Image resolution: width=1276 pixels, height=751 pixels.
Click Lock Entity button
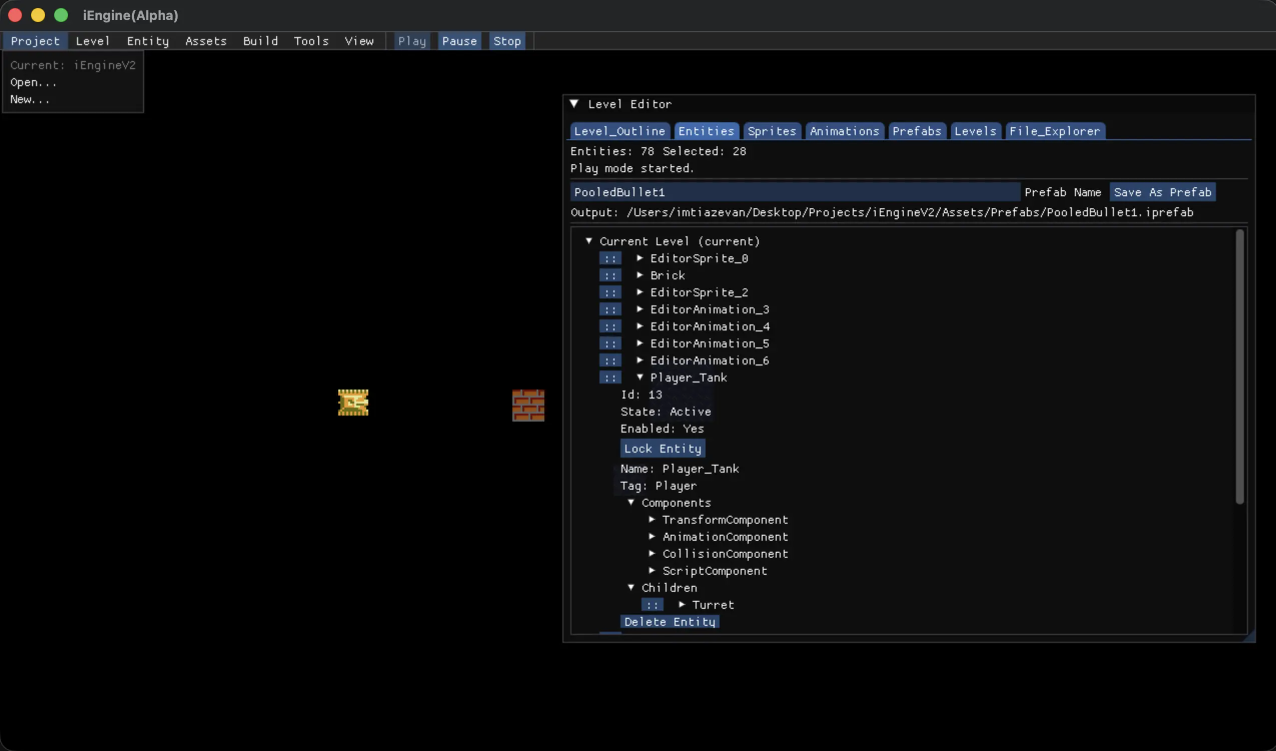(x=663, y=449)
